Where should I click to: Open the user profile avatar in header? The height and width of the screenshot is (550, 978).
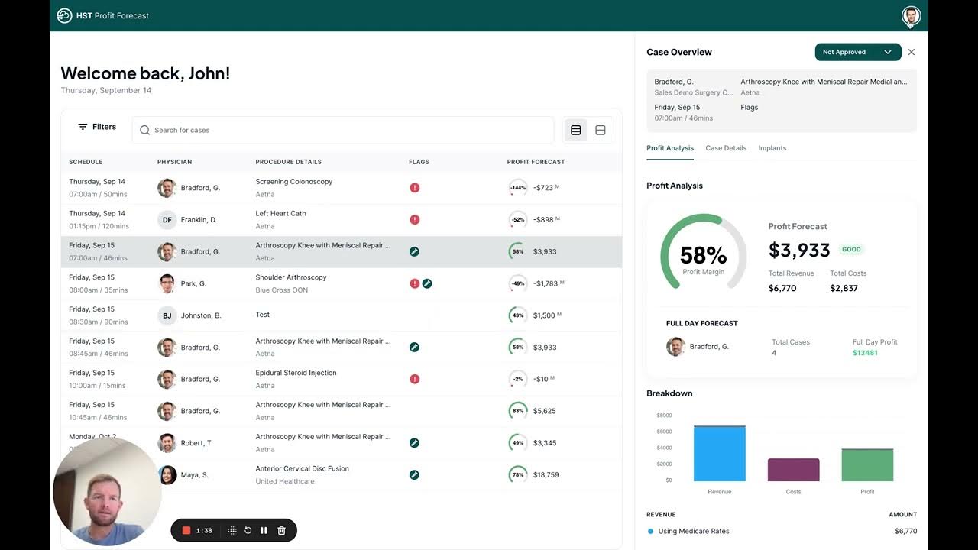(911, 15)
